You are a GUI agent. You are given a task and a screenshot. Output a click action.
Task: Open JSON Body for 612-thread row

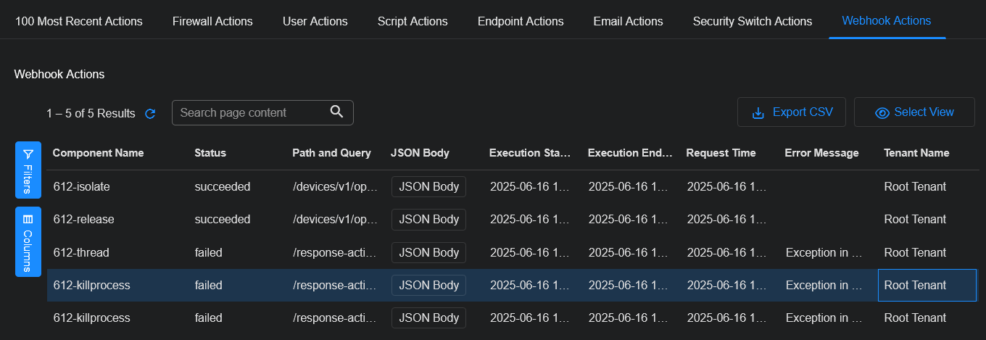(x=428, y=252)
